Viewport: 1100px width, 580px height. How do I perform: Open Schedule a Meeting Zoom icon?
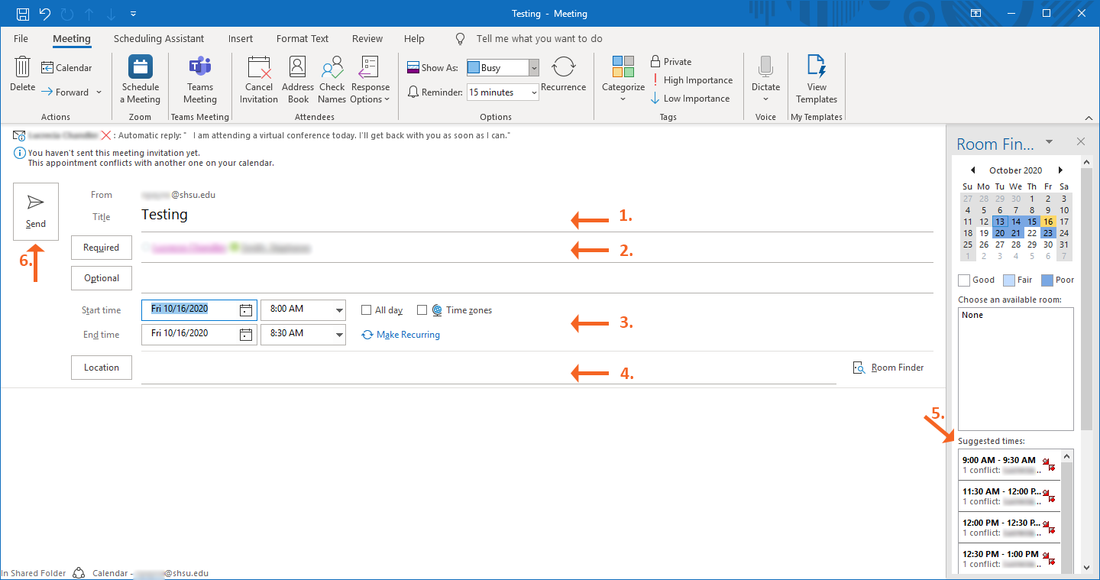(x=141, y=68)
